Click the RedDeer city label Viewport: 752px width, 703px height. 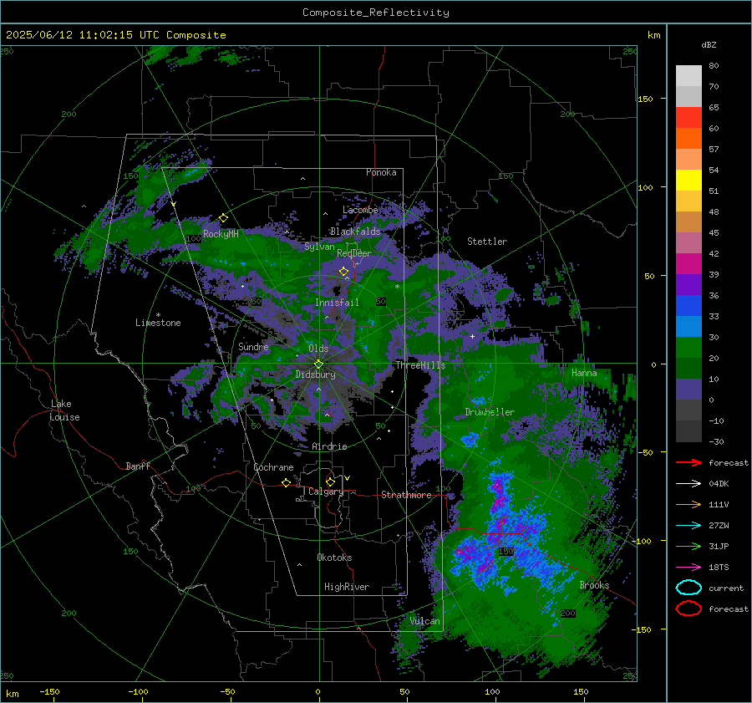(x=354, y=253)
